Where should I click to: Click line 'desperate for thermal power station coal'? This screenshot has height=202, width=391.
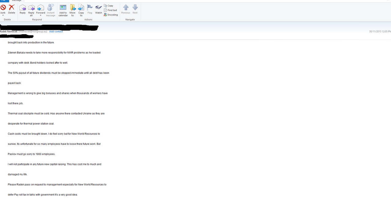coord(31,124)
